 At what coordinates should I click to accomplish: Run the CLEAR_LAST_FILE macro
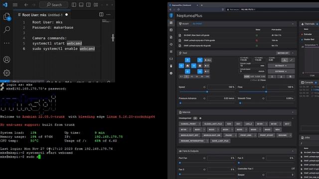pos(213,124)
